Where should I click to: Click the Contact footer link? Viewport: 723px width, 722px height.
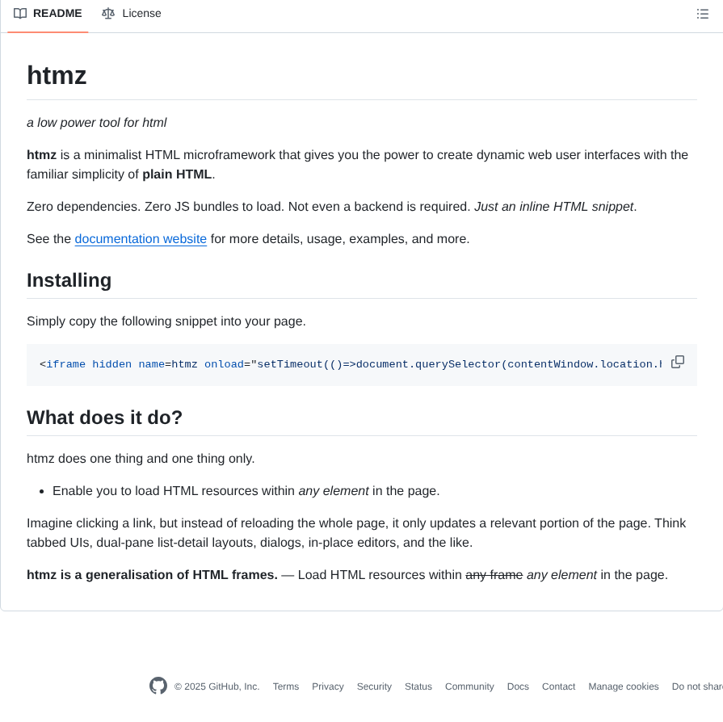click(558, 686)
